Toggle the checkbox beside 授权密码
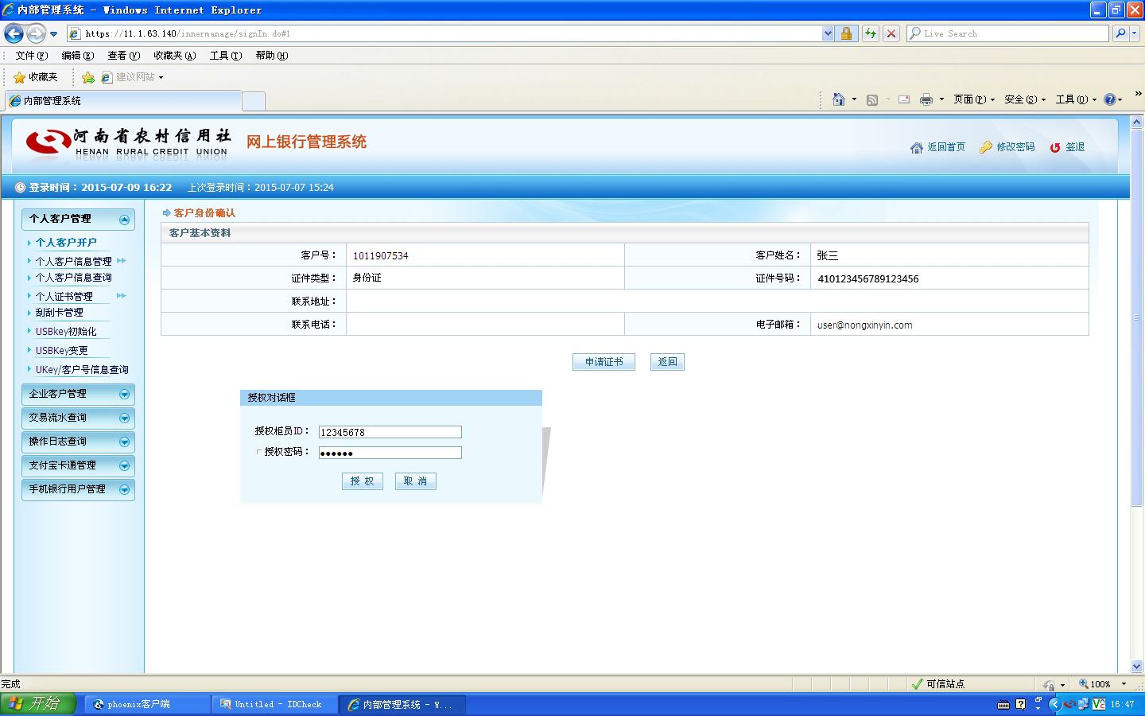 tap(259, 452)
